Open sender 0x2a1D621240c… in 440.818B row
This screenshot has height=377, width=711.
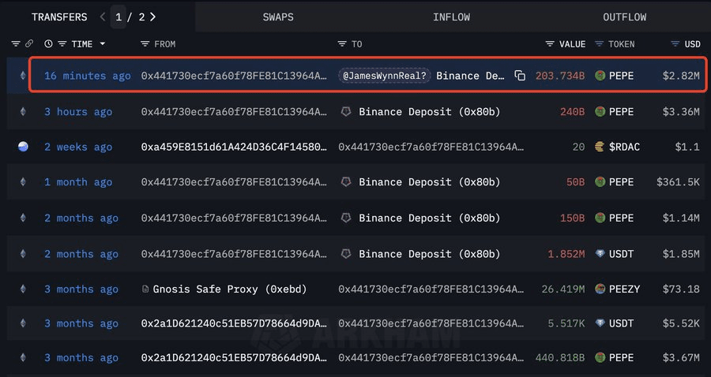click(x=234, y=358)
